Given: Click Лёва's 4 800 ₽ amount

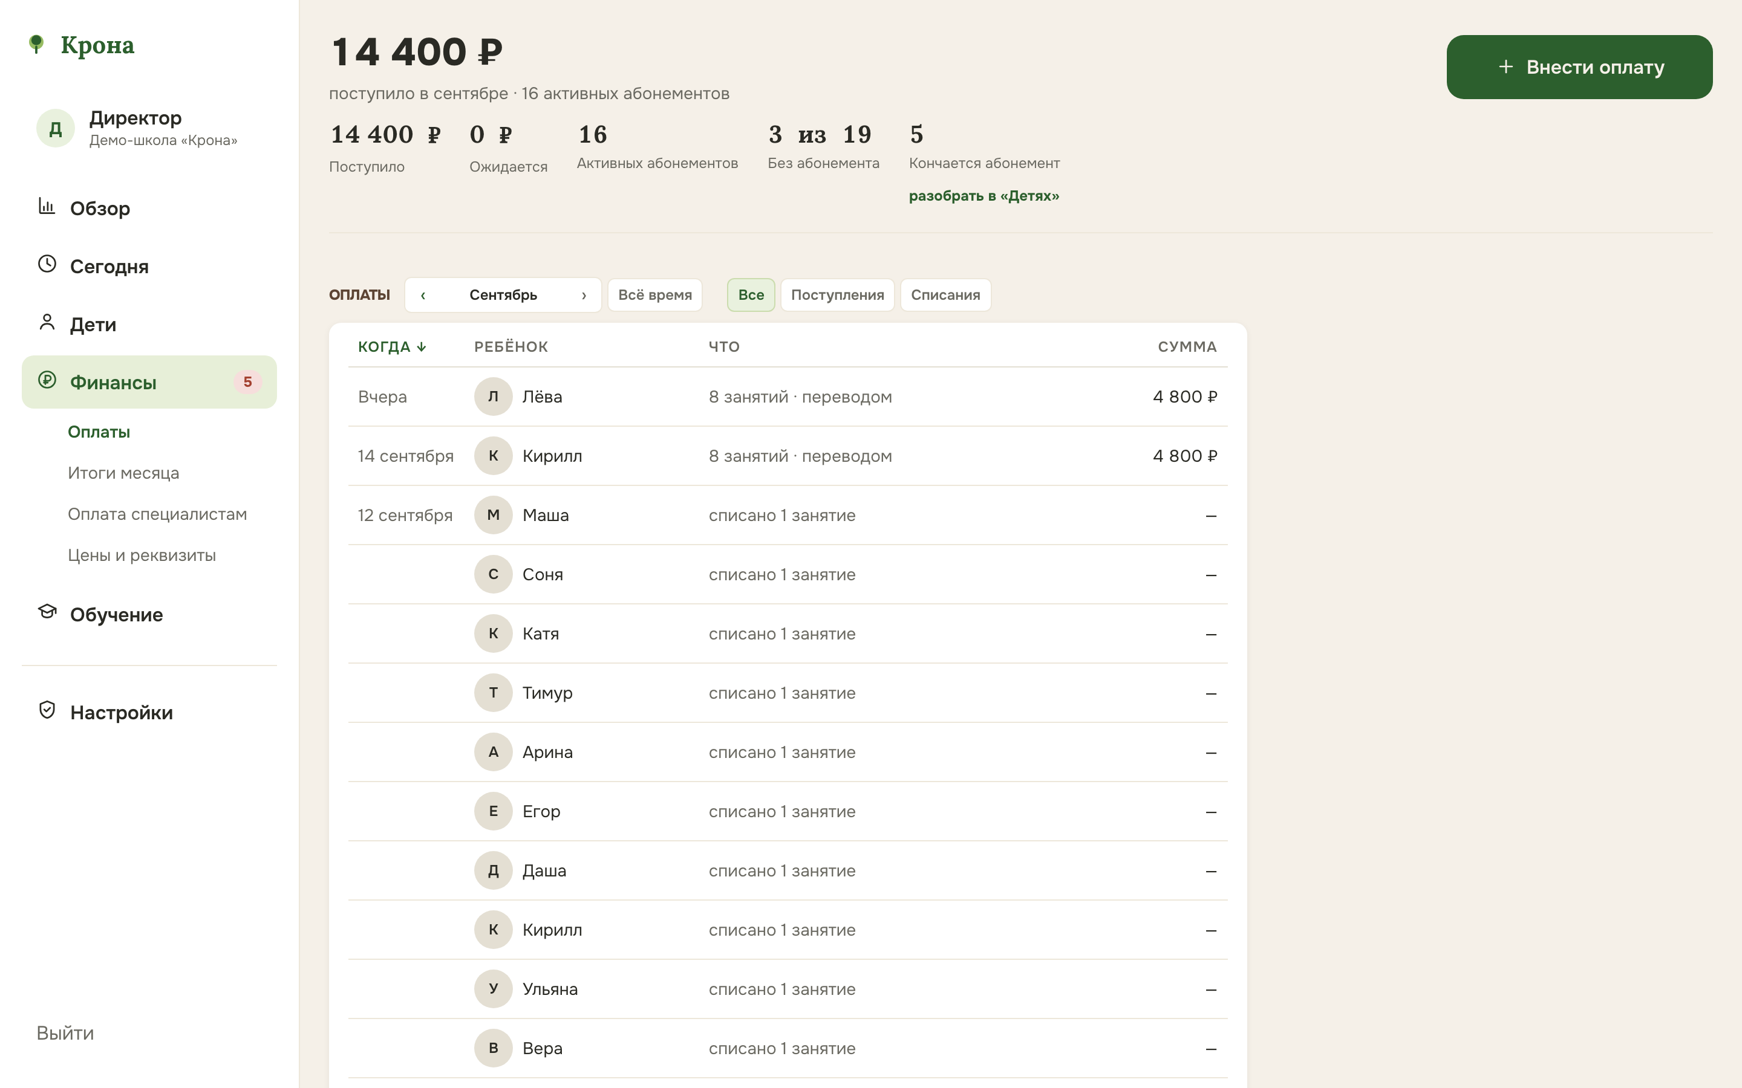Looking at the screenshot, I should click(1185, 397).
